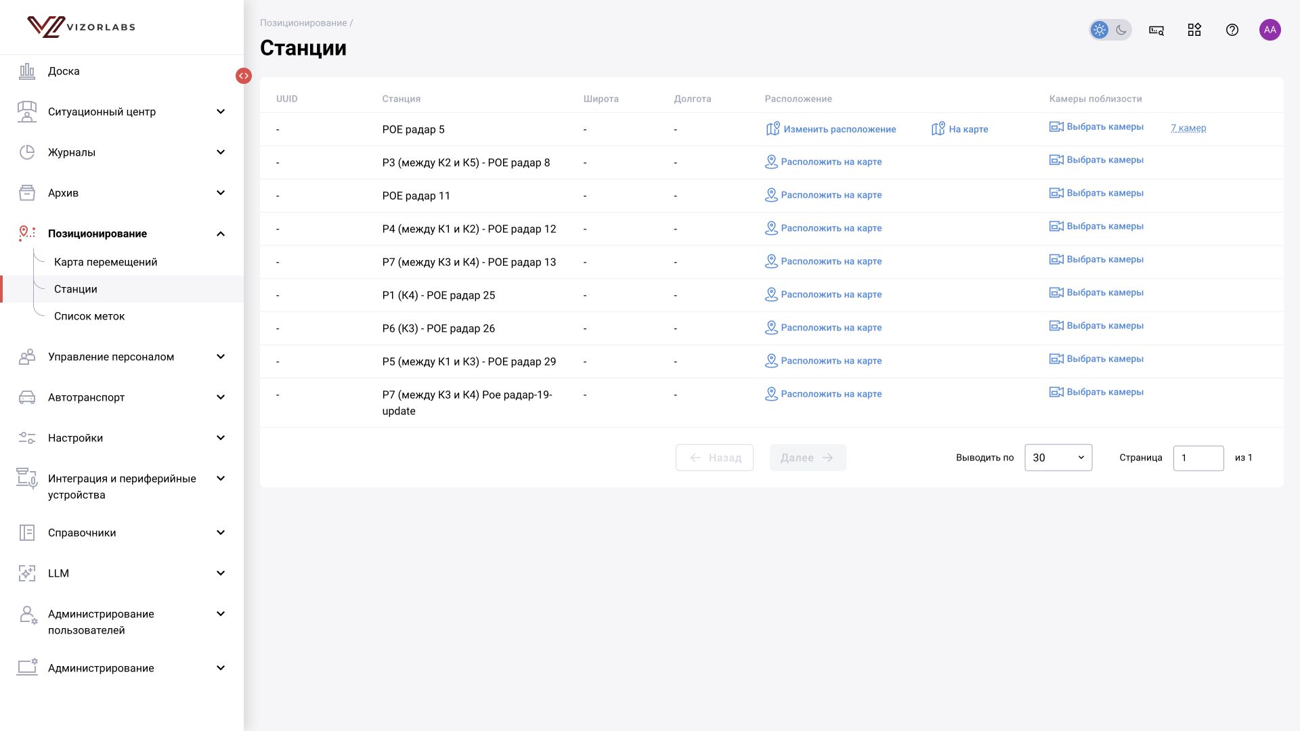Click the Позиционирование breadcrumb

(x=303, y=23)
